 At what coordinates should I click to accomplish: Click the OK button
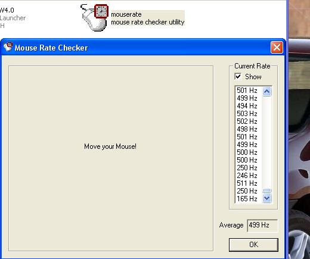(253, 245)
